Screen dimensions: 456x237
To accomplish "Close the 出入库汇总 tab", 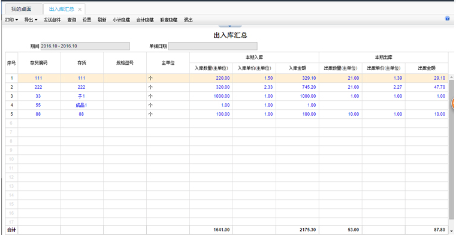I will click(80, 10).
